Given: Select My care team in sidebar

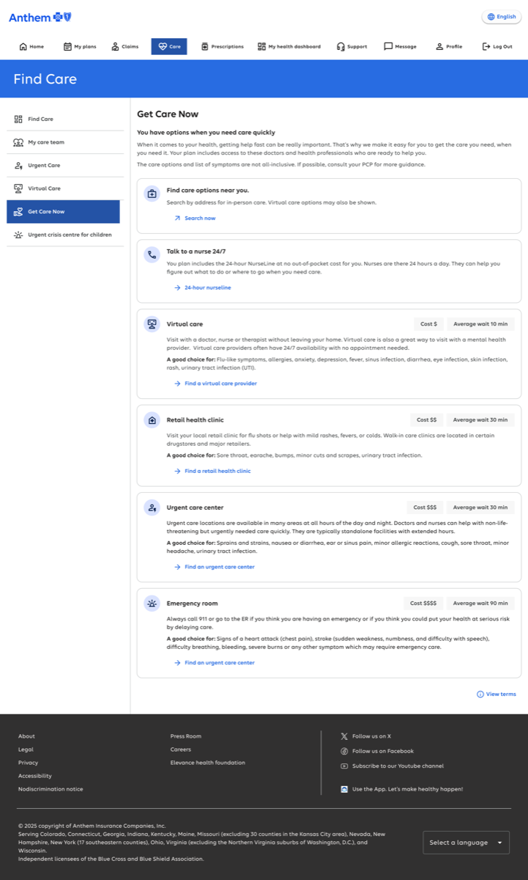Looking at the screenshot, I should [65, 142].
